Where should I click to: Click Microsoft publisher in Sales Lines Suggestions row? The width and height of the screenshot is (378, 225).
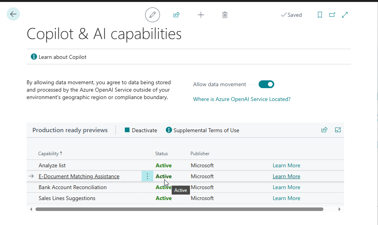(202, 198)
